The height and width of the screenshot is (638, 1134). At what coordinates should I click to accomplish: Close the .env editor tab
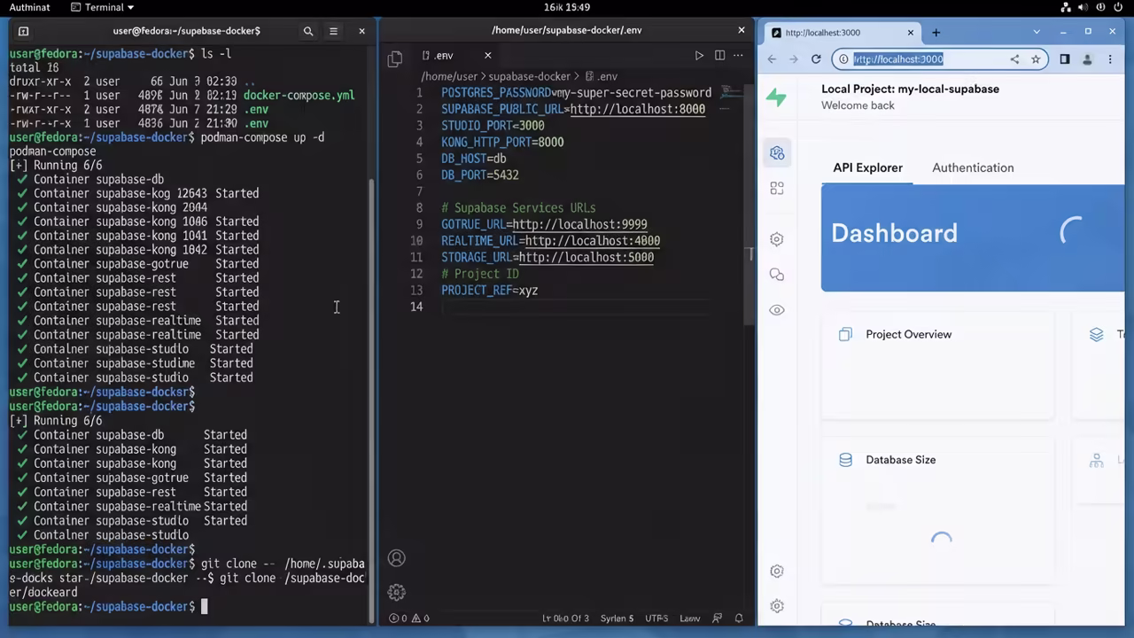point(487,56)
